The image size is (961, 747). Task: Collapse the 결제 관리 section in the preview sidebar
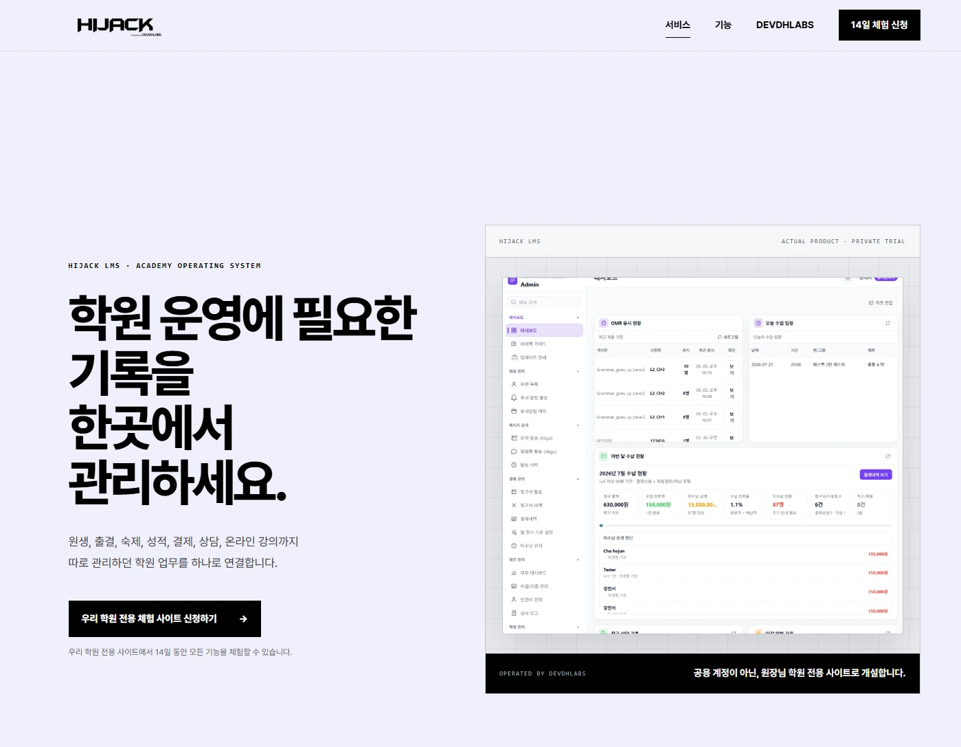tap(578, 479)
